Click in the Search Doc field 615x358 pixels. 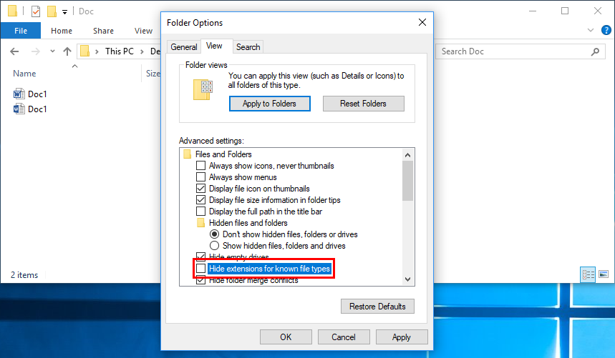pos(512,51)
